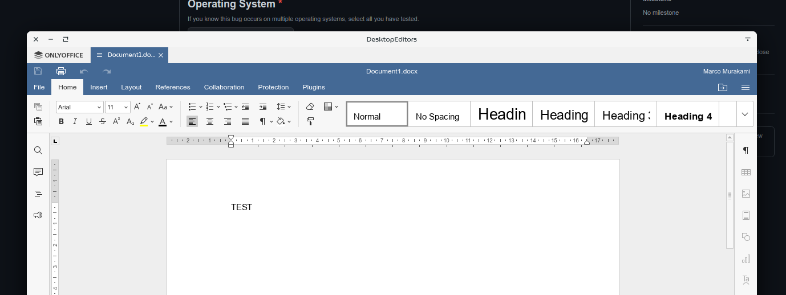Decrease the paragraph indent
Image resolution: width=786 pixels, height=295 pixels.
tap(245, 106)
